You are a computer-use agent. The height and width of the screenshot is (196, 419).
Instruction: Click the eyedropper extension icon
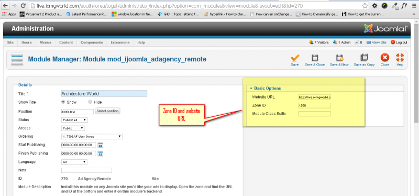tap(394, 6)
